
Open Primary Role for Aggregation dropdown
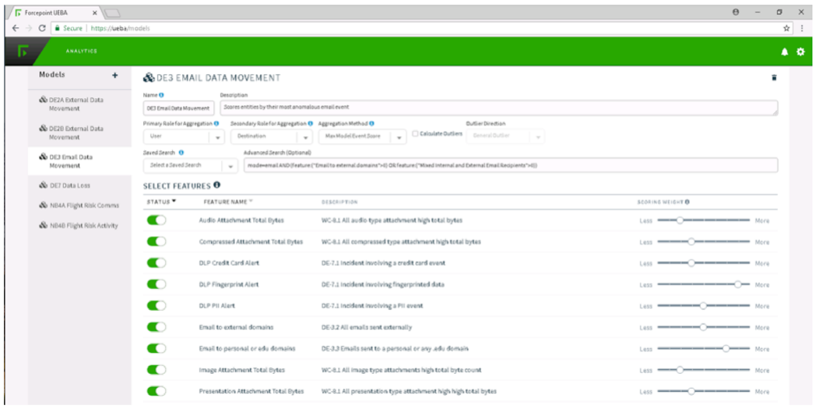[185, 136]
